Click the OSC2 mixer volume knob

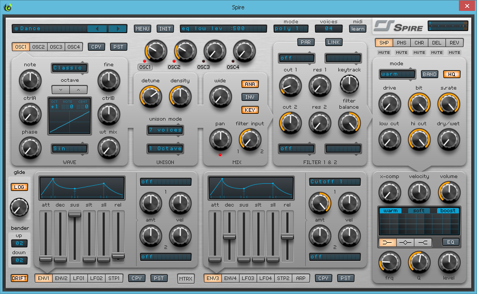[x=185, y=51]
